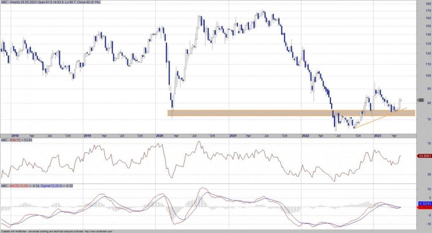Click the 2022 year label on the time axis
The image size is (432, 233).
pyautogui.click(x=305, y=136)
